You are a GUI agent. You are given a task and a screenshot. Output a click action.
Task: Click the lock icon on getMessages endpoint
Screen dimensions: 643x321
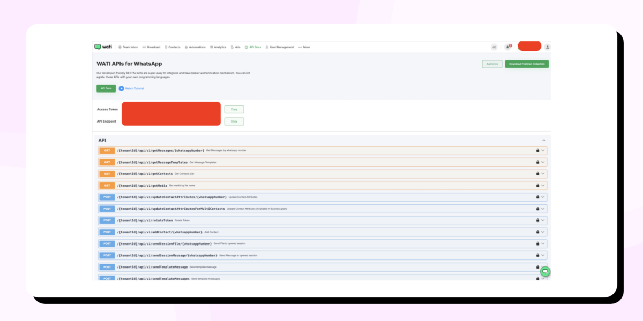click(x=537, y=150)
